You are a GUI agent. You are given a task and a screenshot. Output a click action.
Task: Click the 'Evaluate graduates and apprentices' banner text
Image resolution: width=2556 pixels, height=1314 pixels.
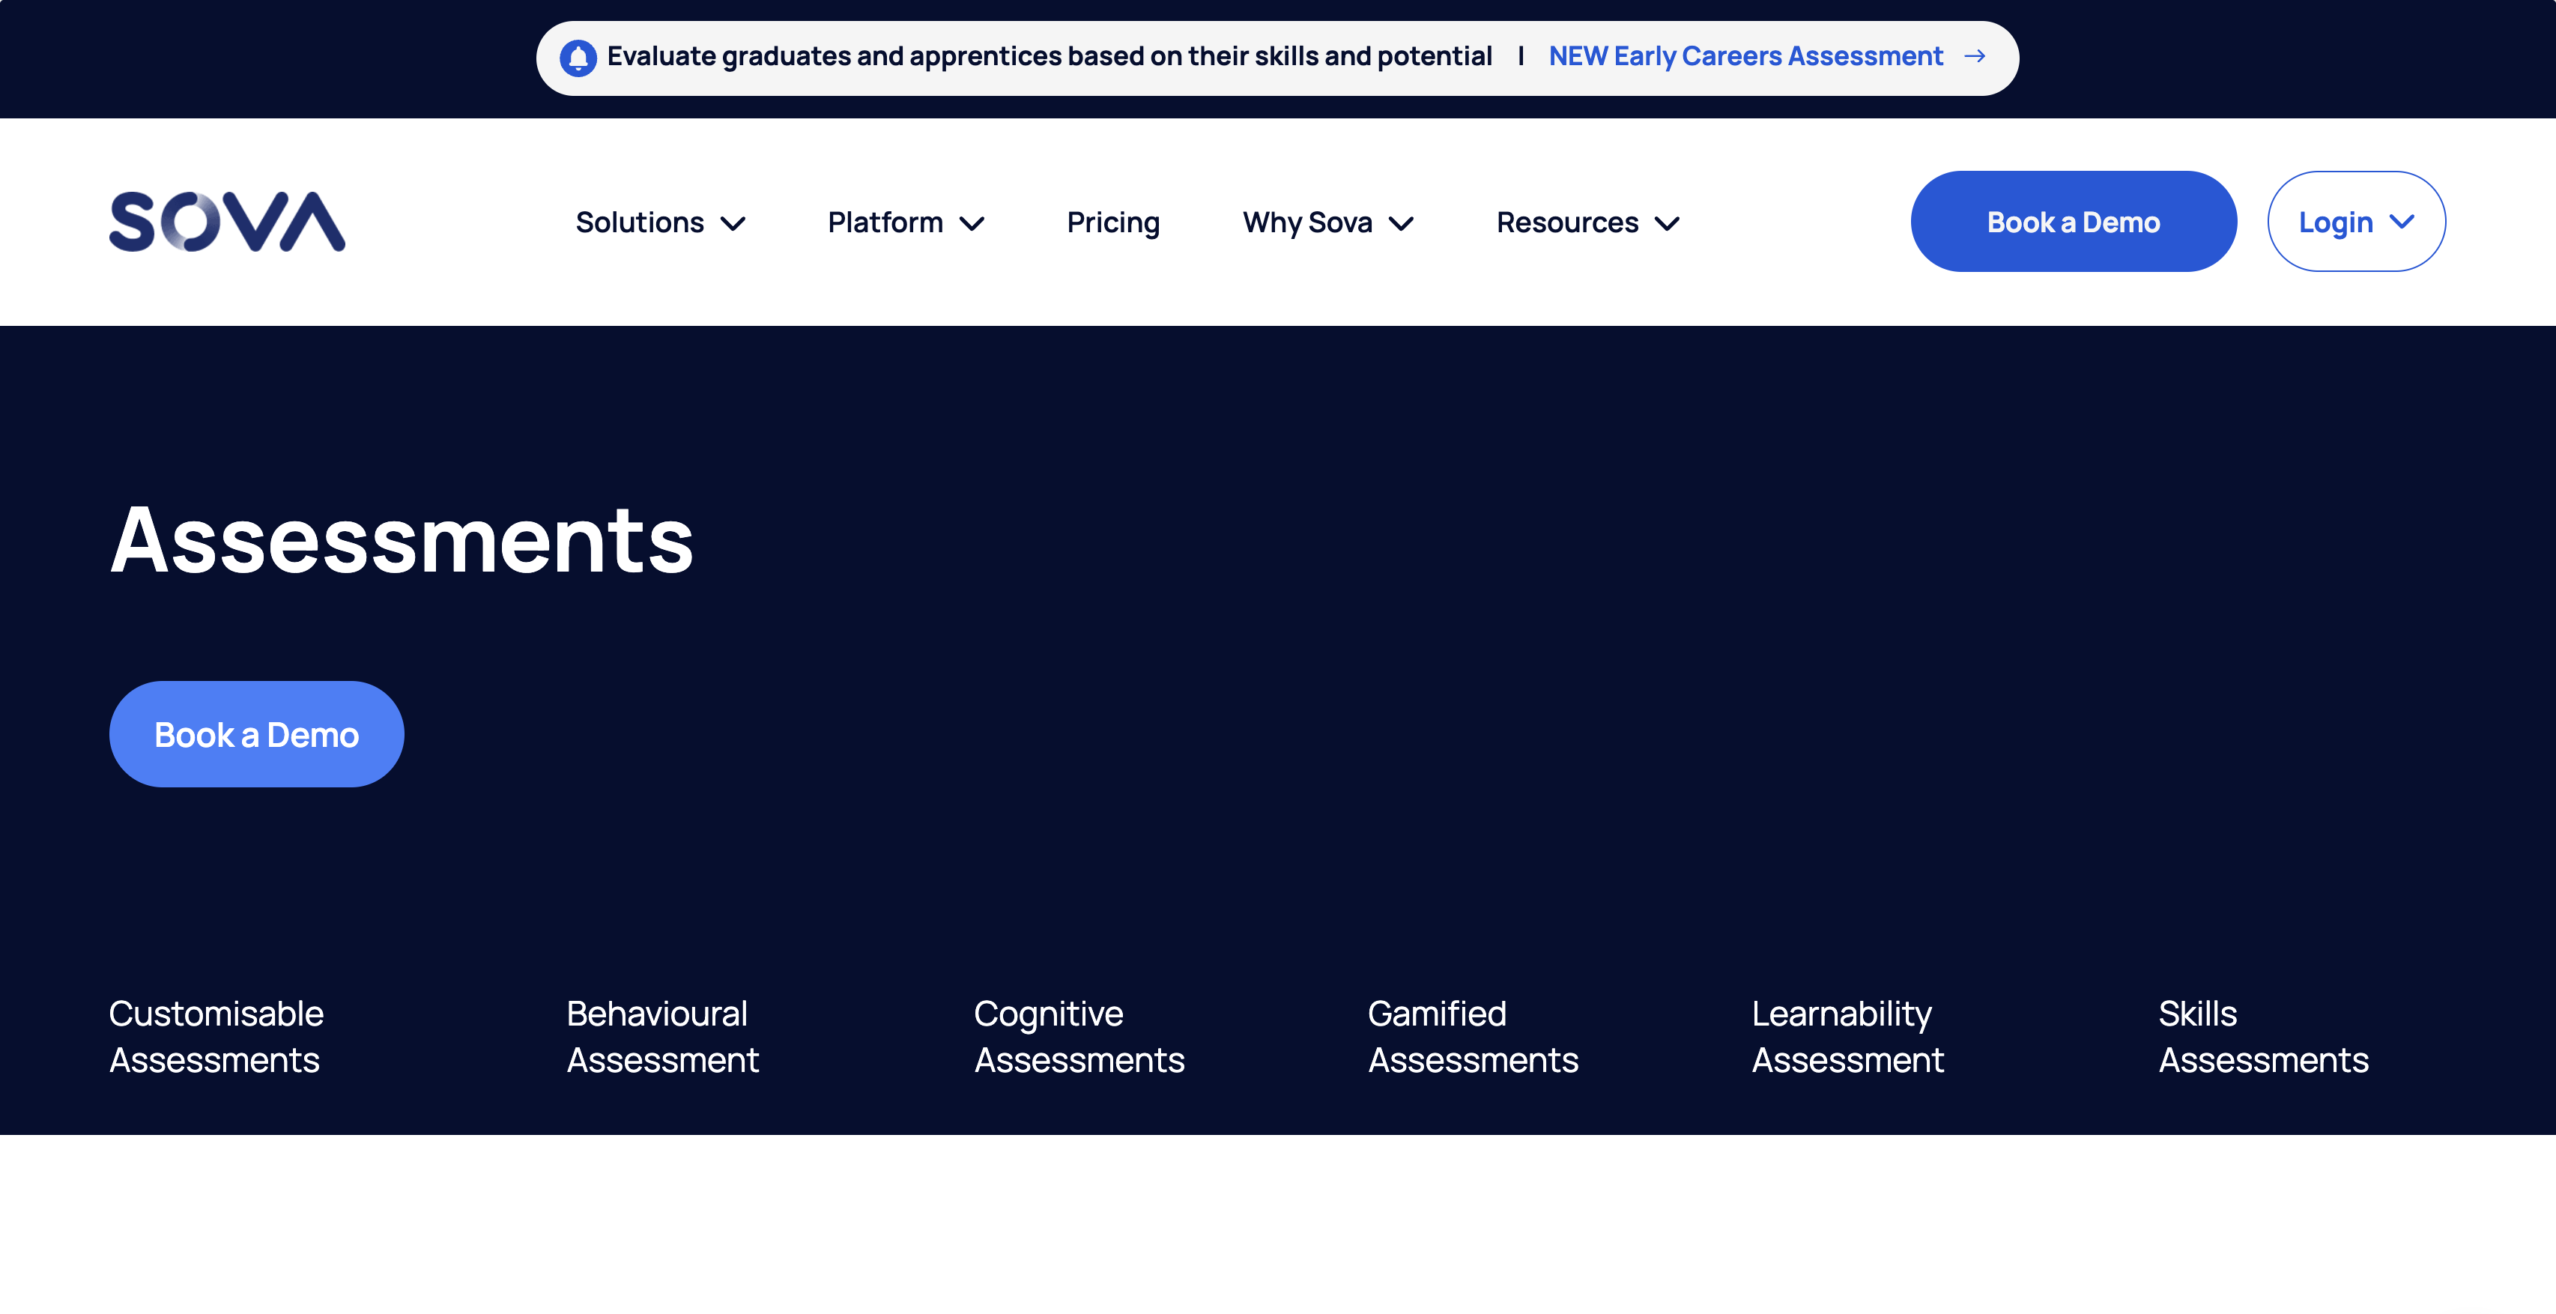pos(1050,57)
